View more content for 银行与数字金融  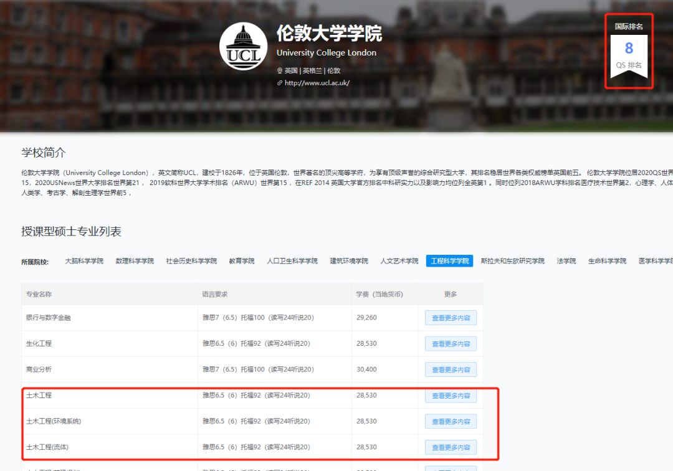451,318
